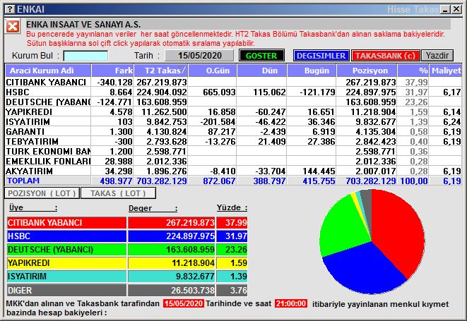Image resolution: width=467 pixels, height=321 pixels.
Task: Close the ENKAI window from title bar
Action: (456, 9)
